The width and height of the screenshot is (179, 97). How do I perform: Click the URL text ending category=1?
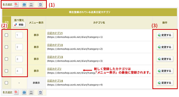[x=75, y=37]
